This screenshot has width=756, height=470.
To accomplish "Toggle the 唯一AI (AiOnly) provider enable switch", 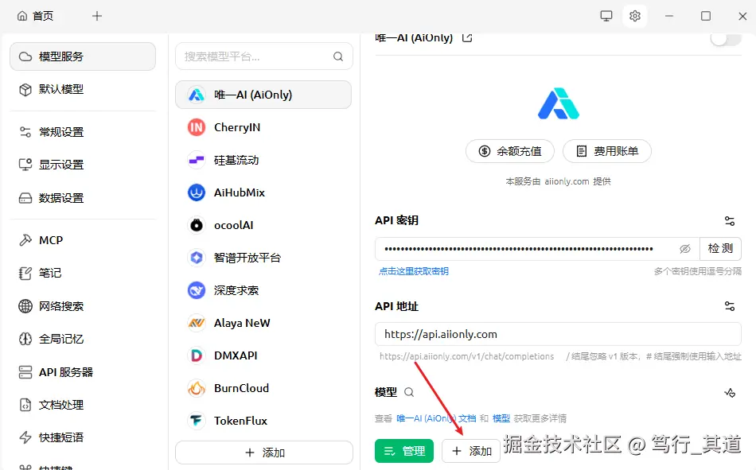I will pos(726,38).
